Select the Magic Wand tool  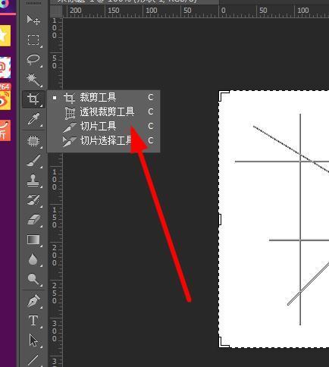33,80
